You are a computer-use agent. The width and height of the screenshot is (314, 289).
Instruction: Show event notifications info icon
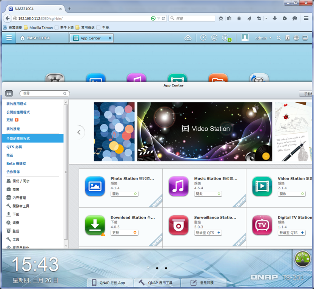[x=225, y=38]
